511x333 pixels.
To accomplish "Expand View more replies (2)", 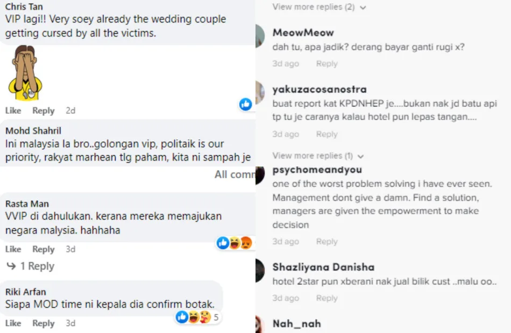I will pos(319,7).
